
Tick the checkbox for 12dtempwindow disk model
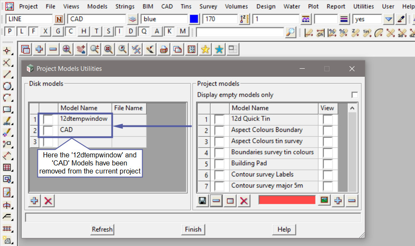pyautogui.click(x=48, y=120)
